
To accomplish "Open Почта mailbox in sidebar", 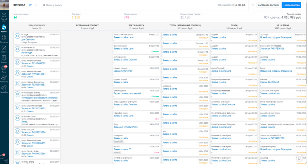I will pos(4,69).
